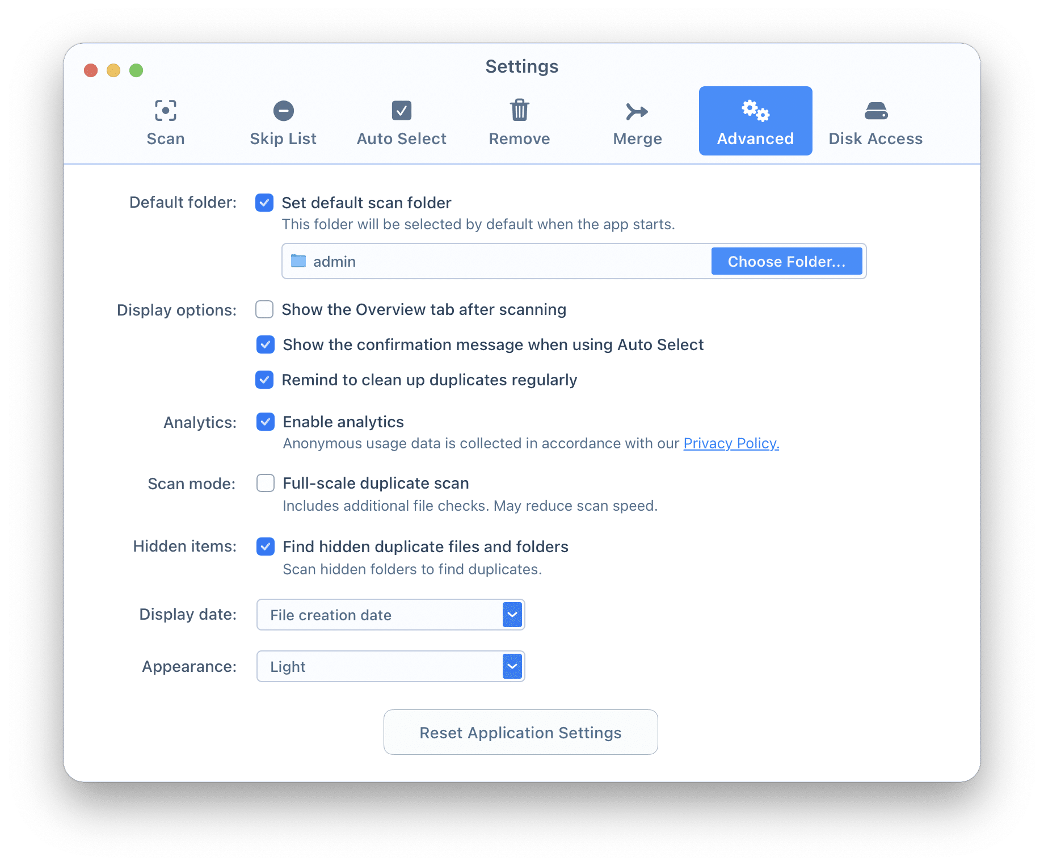
Task: Click the Disk Access tab label
Action: coord(875,139)
